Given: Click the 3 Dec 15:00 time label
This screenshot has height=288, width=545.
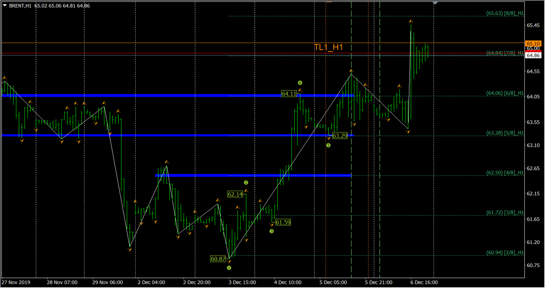Looking at the screenshot, I should [x=243, y=282].
